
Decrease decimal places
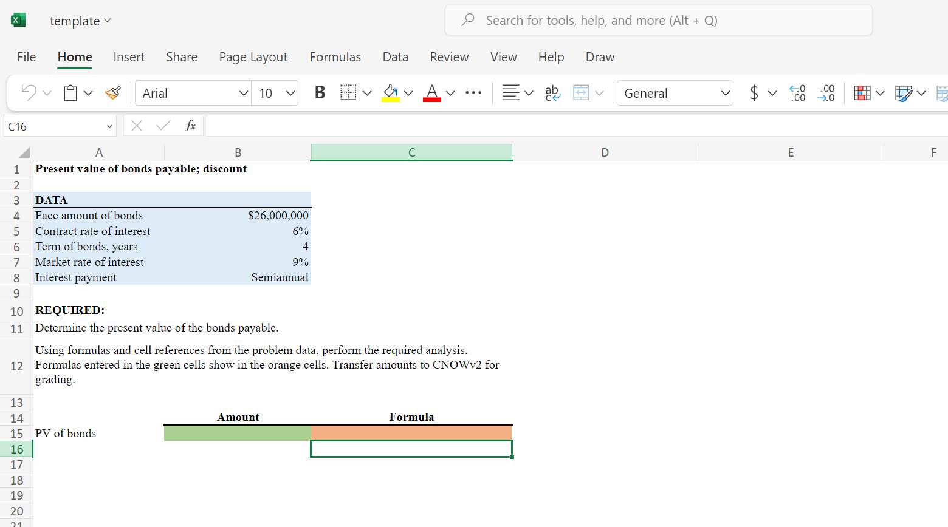click(826, 92)
